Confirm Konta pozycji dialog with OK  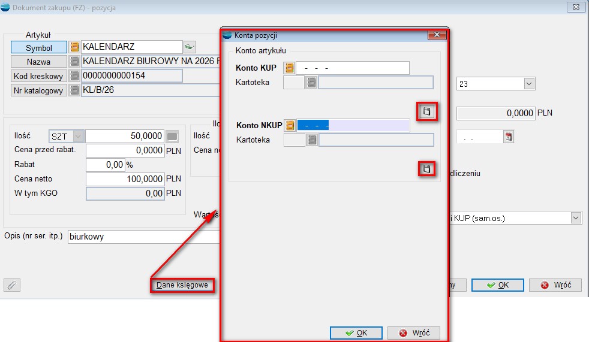(x=356, y=333)
